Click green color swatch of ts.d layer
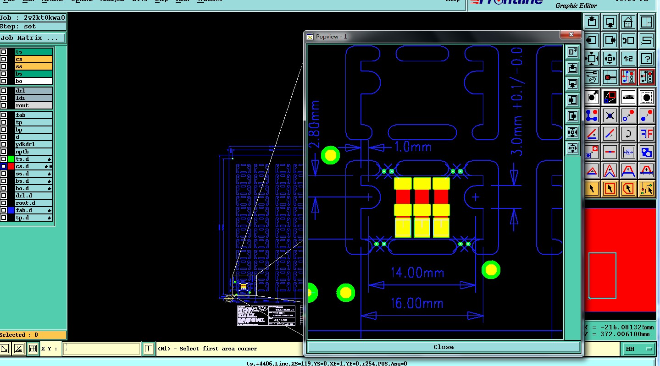Viewport: 660px width, 366px height. pyautogui.click(x=11, y=159)
